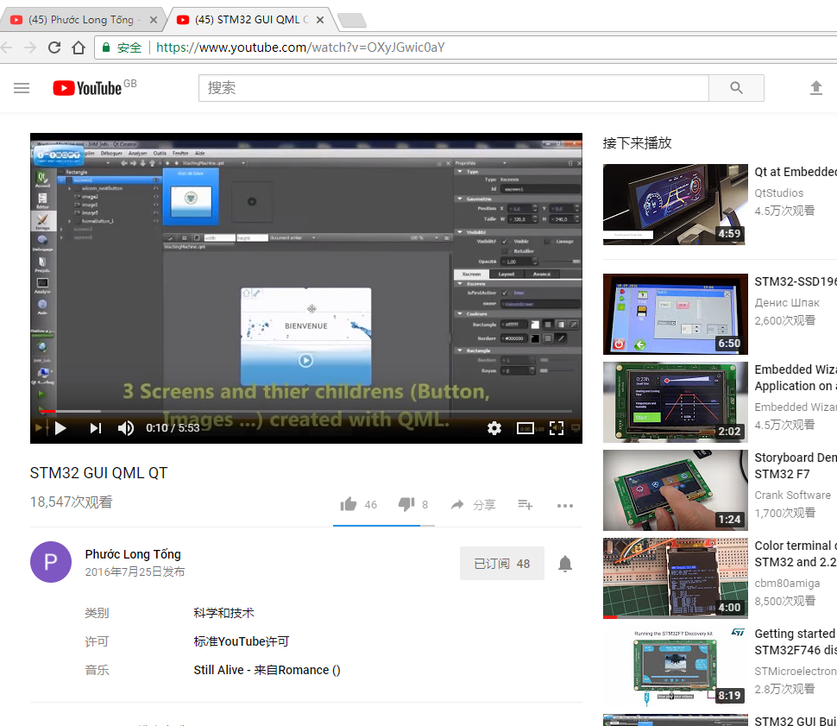
Task: Open Embedded Wizard video thumbnail
Action: [676, 402]
